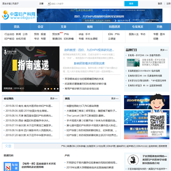Filter articles by 妇科肿瘤 category

point(81,146)
